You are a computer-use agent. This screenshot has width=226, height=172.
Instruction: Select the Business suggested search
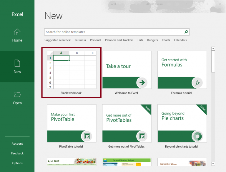click(80, 40)
